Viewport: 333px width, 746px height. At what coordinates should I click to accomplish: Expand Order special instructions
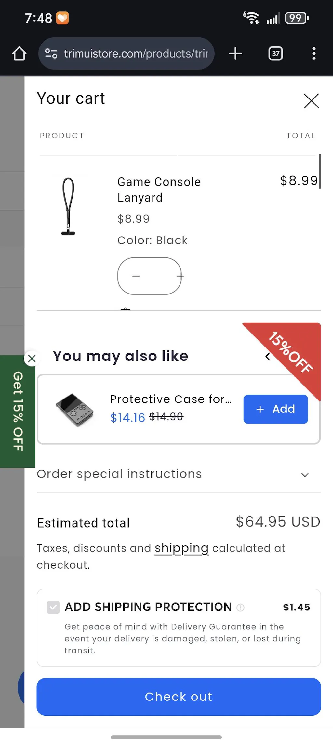[305, 475]
